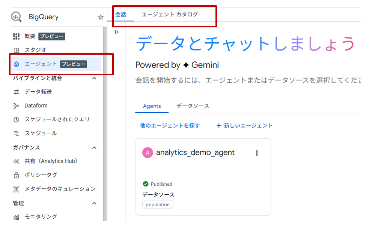The image size is (384, 228).
Task: Open analytics_demo_agent more options menu
Action: coord(257,153)
